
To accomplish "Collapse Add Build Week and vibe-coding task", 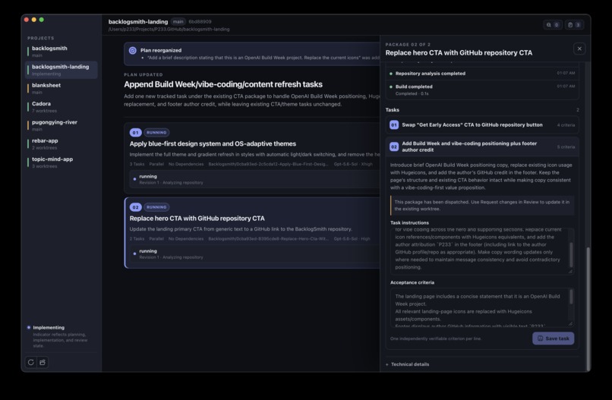I will [x=482, y=146].
